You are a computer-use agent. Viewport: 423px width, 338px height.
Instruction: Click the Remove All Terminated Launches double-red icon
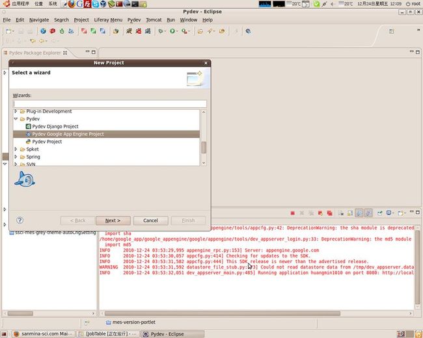[x=329, y=213]
